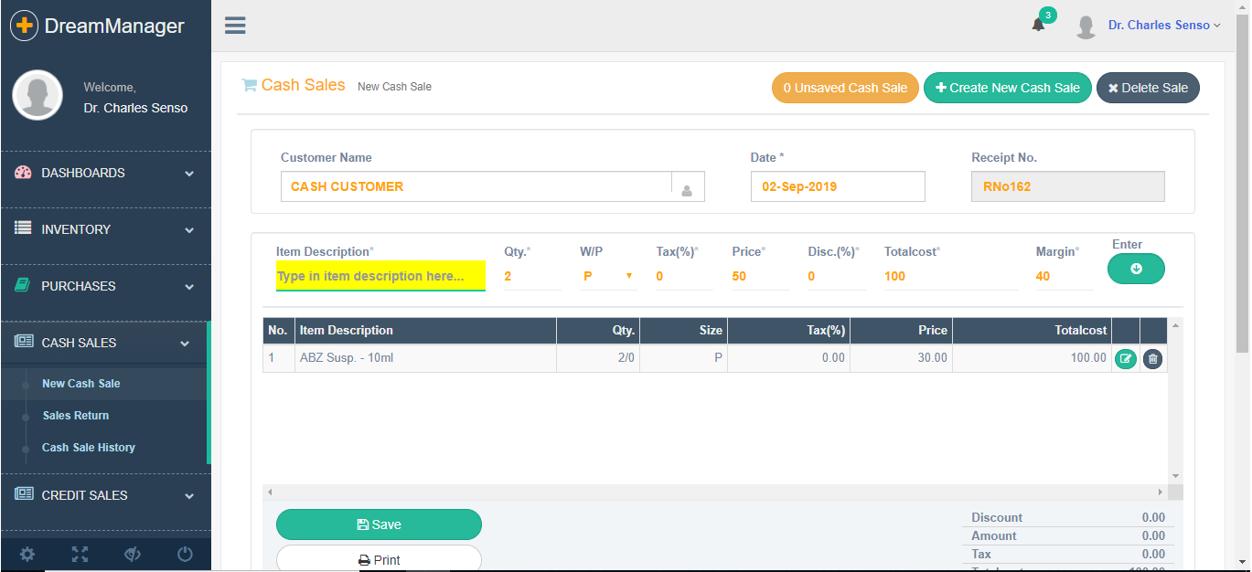Image resolution: width=1252 pixels, height=572 pixels.
Task: Click the table's horizontal scrollbar track
Action: [x=715, y=493]
